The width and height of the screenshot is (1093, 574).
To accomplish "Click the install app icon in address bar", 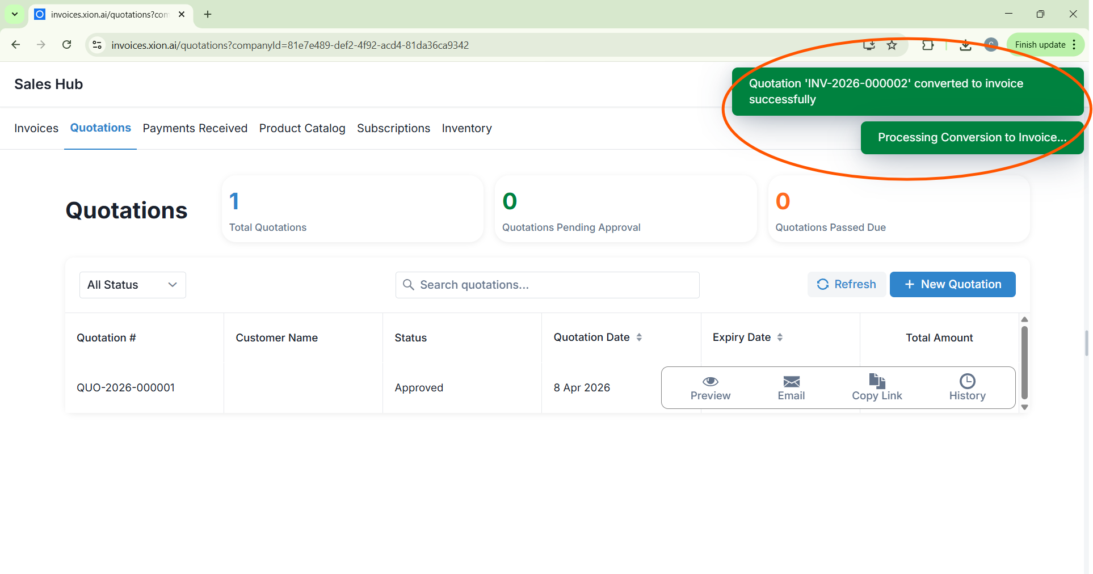I will 869,45.
